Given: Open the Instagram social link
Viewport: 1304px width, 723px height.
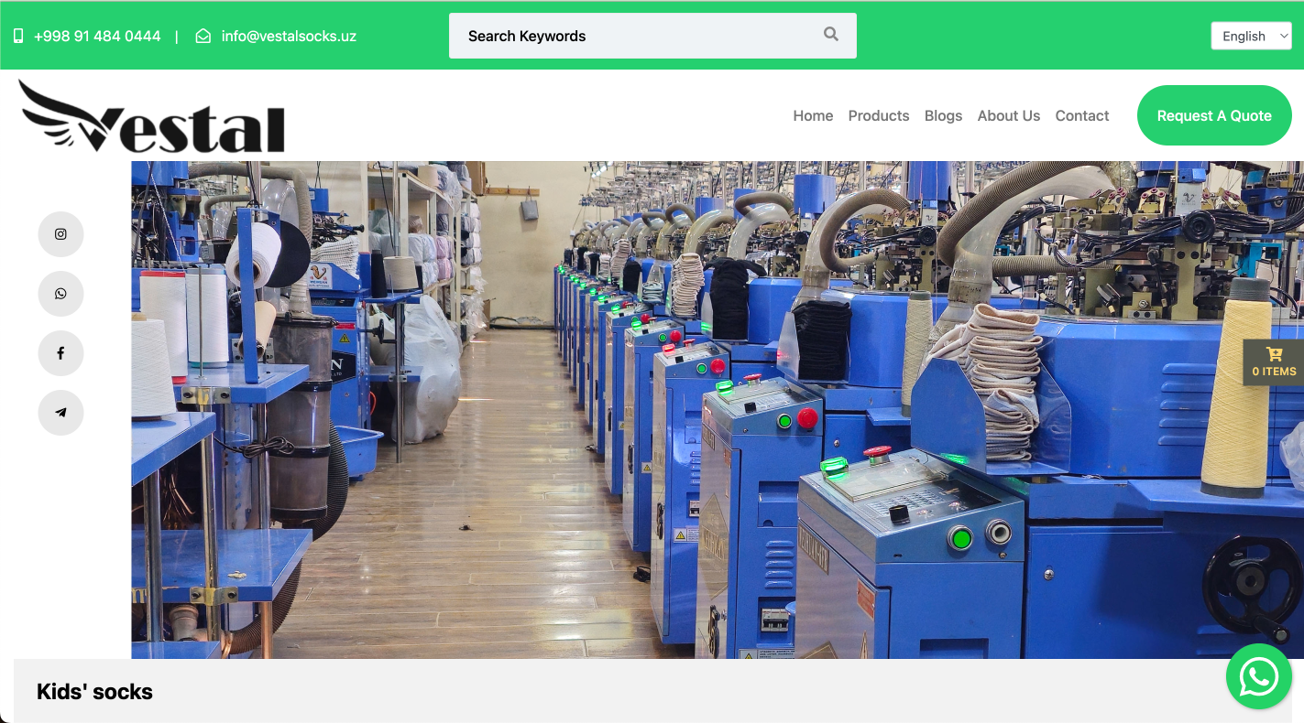Looking at the screenshot, I should coord(60,234).
